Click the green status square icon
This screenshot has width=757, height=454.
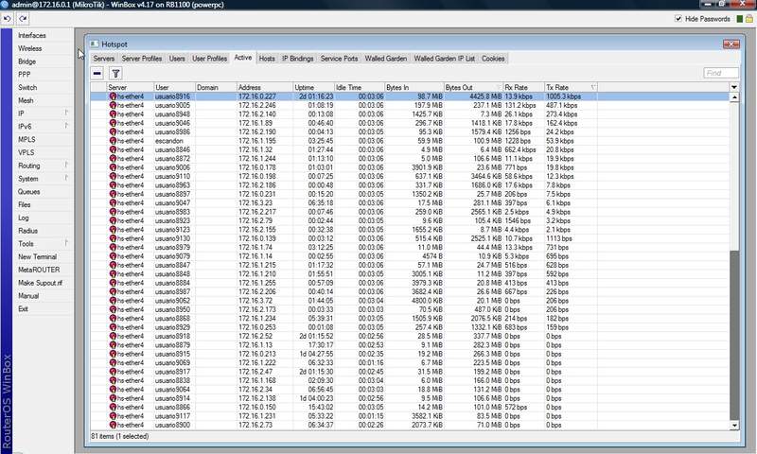tap(740, 19)
